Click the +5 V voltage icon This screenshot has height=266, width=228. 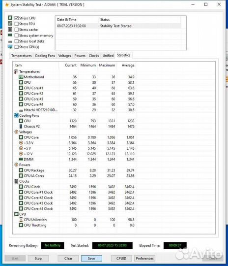(21, 148)
